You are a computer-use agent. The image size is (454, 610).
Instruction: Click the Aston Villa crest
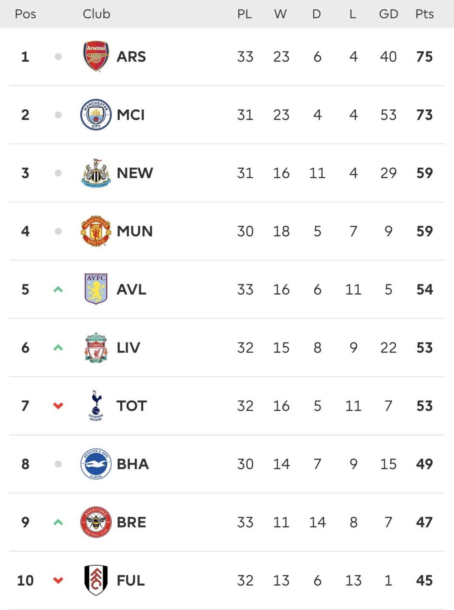click(96, 289)
